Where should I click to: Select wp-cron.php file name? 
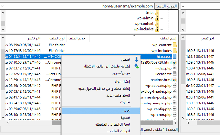coord(161,115)
